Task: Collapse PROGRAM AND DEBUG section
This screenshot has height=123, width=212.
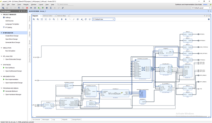Action: 1,88
